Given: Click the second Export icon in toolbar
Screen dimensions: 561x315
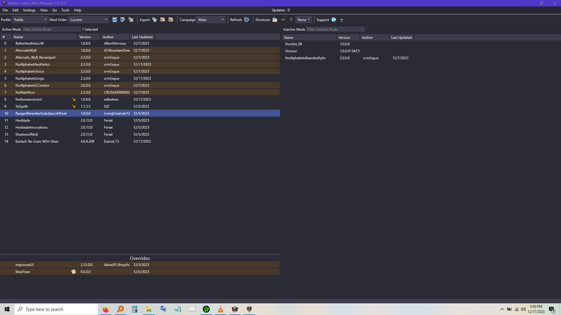Looking at the screenshot, I should coord(163,20).
